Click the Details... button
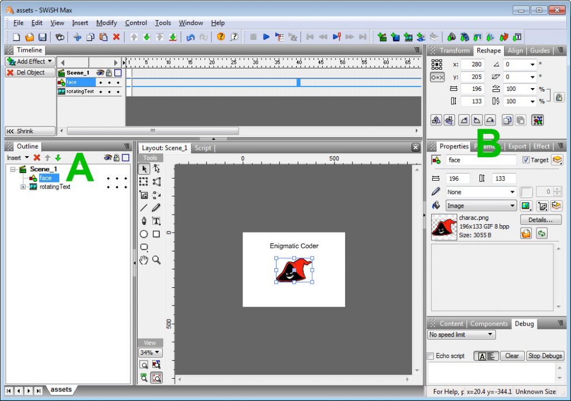The image size is (571, 401). point(540,220)
